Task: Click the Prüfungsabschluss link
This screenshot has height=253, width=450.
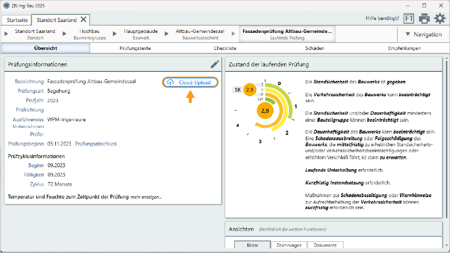Action: pos(96,144)
